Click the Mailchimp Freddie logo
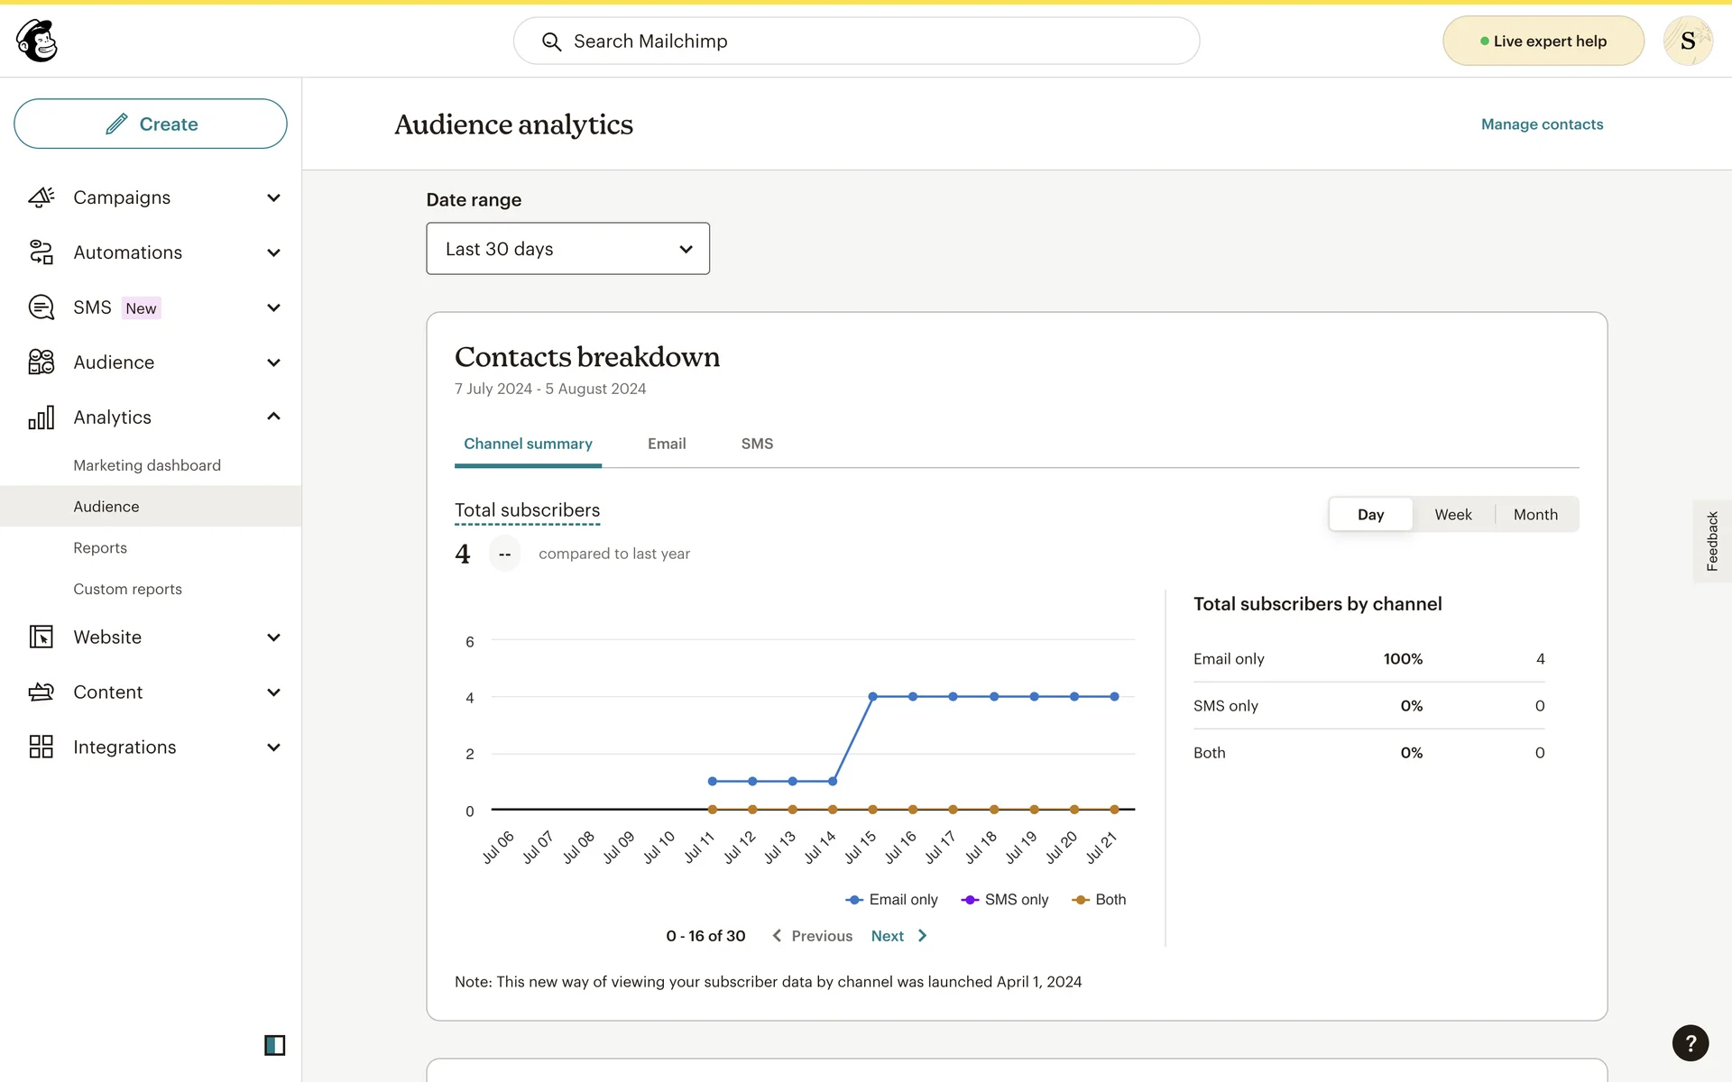This screenshot has height=1082, width=1732. coord(37,41)
